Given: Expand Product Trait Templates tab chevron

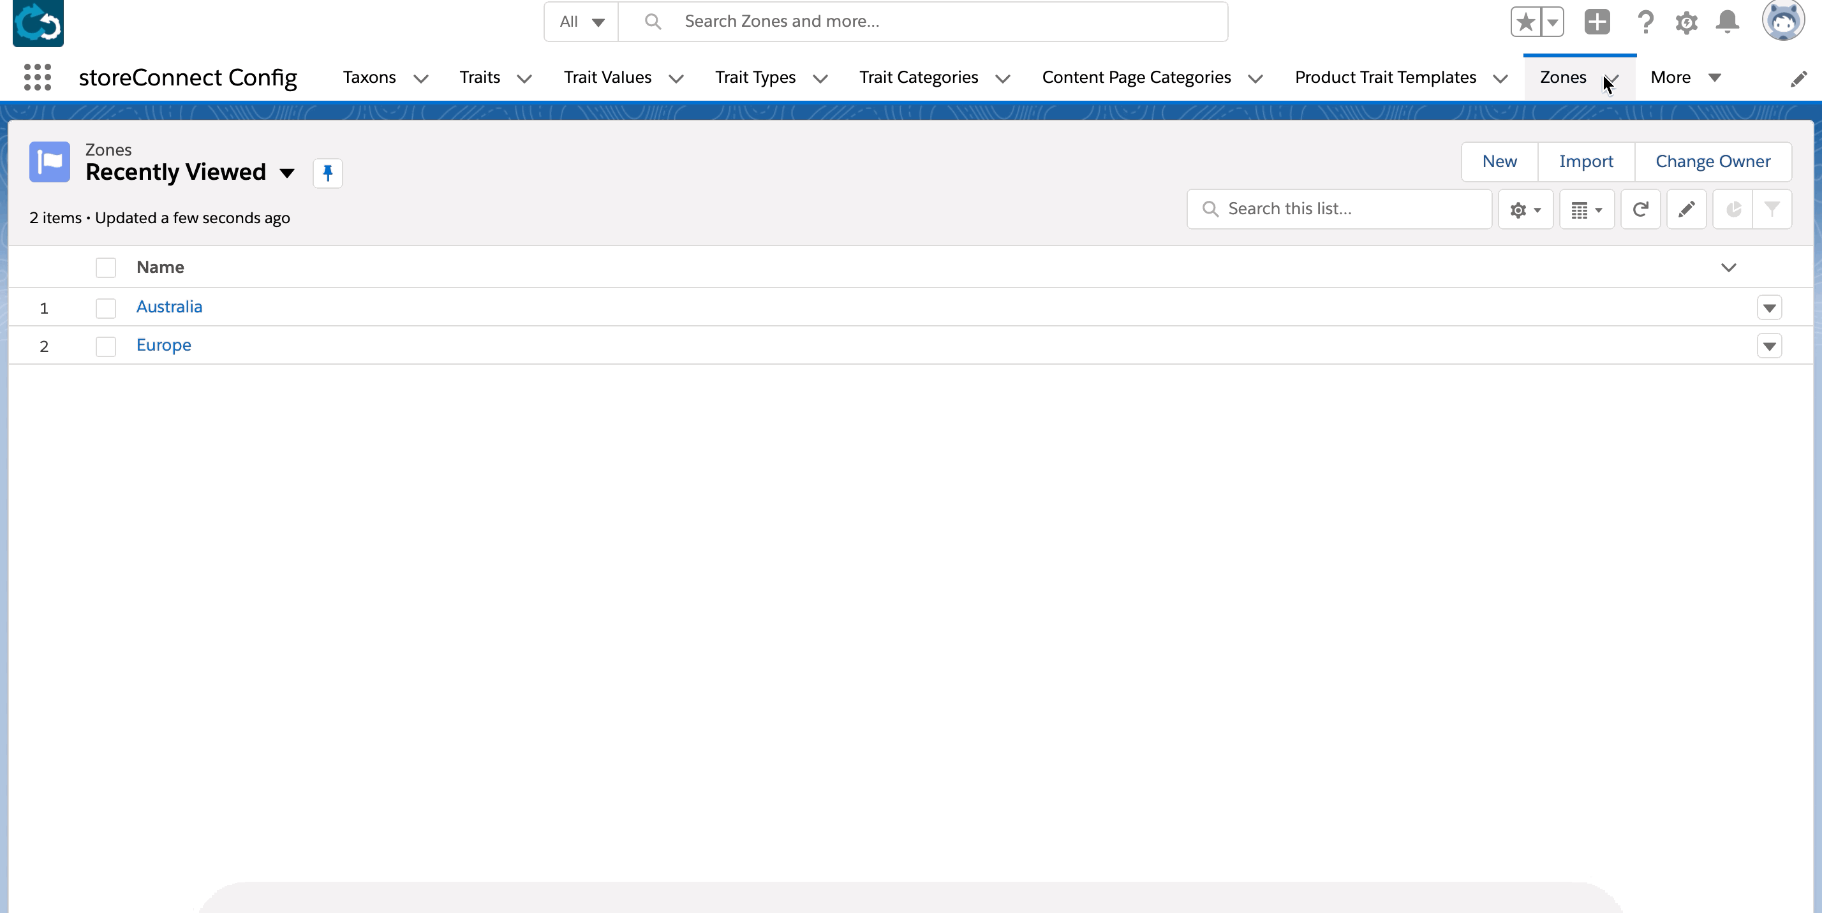Looking at the screenshot, I should tap(1500, 78).
